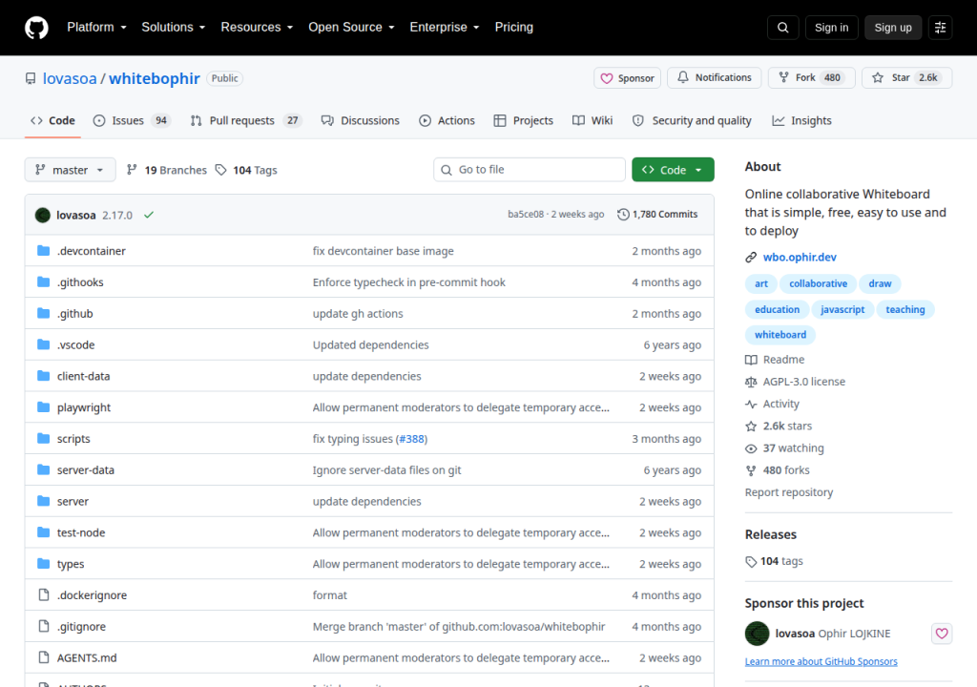Expand the Resources menu
The width and height of the screenshot is (977, 687).
pyautogui.click(x=257, y=28)
